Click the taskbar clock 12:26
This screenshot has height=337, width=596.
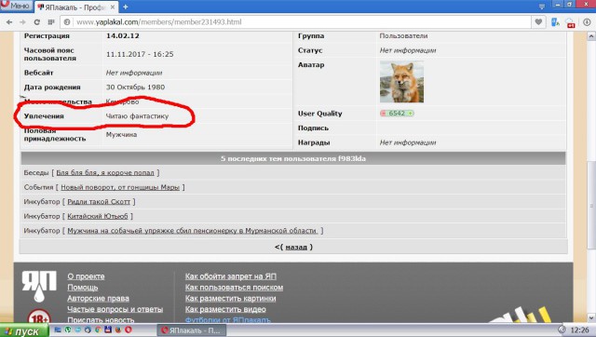(x=579, y=330)
